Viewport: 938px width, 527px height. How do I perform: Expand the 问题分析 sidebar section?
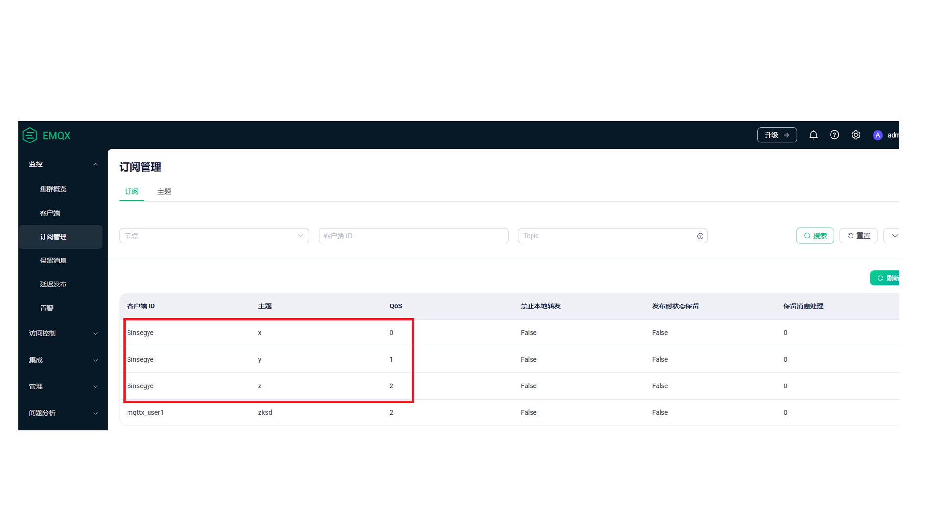(x=63, y=413)
